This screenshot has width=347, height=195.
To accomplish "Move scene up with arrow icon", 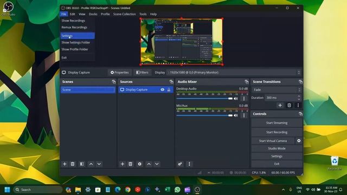I will pyautogui.click(x=91, y=164).
